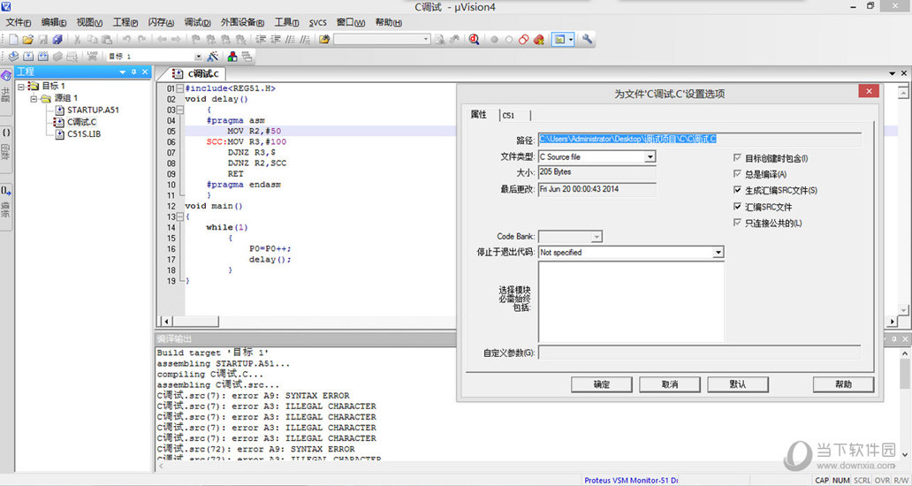Toggle the 总是编译 checkbox
912x486 pixels.
738,174
